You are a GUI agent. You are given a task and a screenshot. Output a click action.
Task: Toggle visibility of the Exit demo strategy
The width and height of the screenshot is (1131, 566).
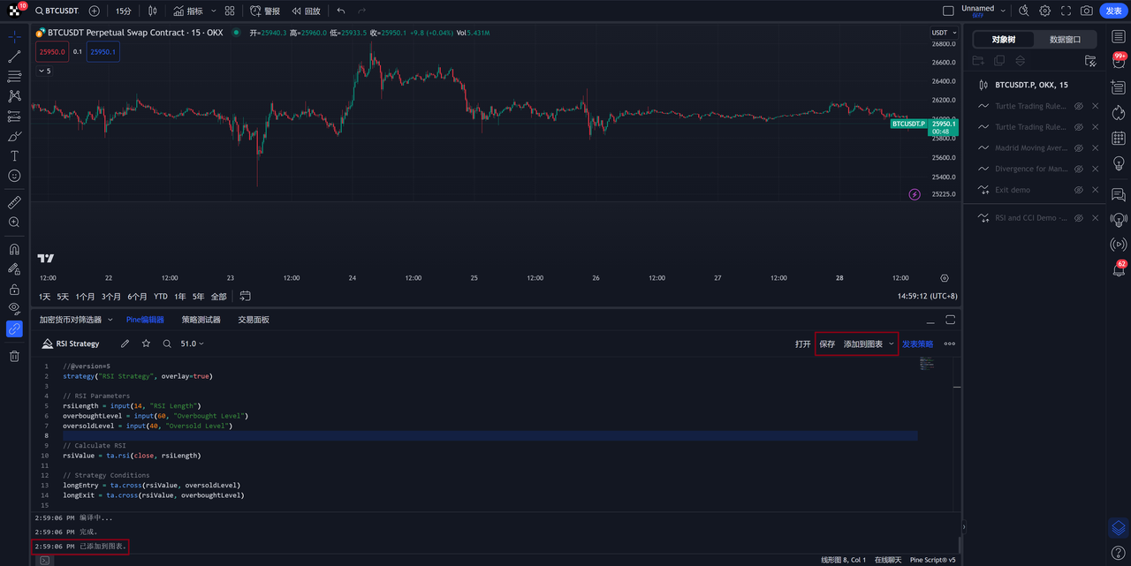[1078, 189]
